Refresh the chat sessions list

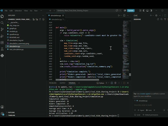click(x=158, y=19)
